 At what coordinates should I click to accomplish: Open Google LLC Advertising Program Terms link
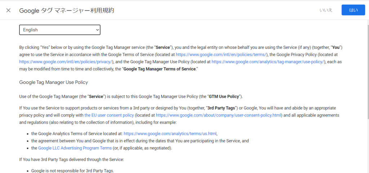75,148
